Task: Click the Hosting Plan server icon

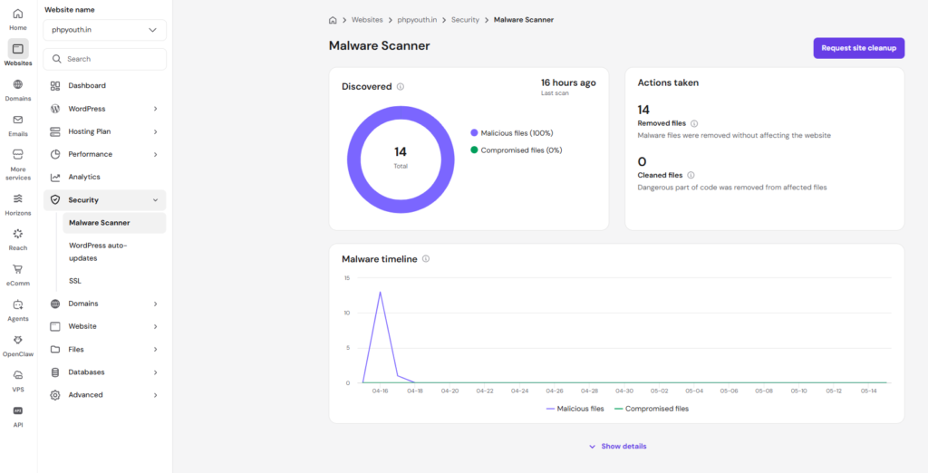Action: (55, 131)
